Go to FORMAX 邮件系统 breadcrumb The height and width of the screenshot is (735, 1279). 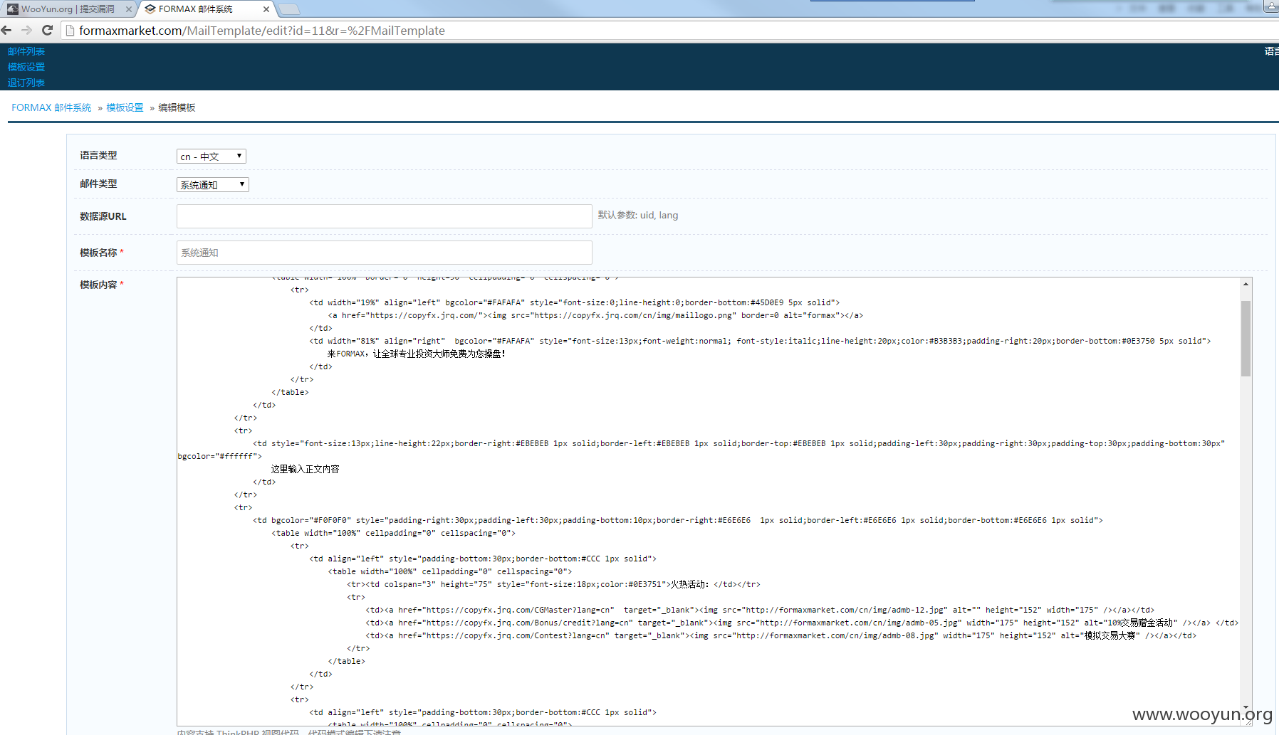(x=51, y=107)
